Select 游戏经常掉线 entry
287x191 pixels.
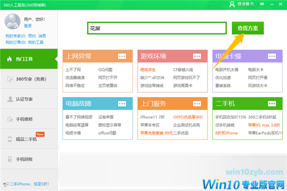coord(152,85)
